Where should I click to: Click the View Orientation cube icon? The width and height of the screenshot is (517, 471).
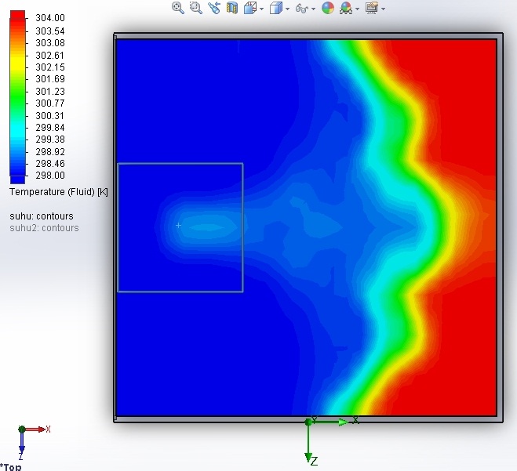[250, 8]
